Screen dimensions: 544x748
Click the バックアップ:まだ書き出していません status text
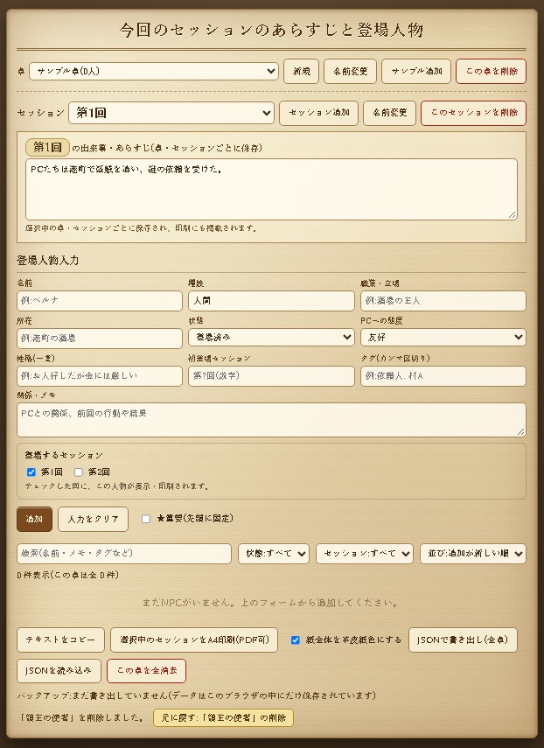pyautogui.click(x=197, y=696)
